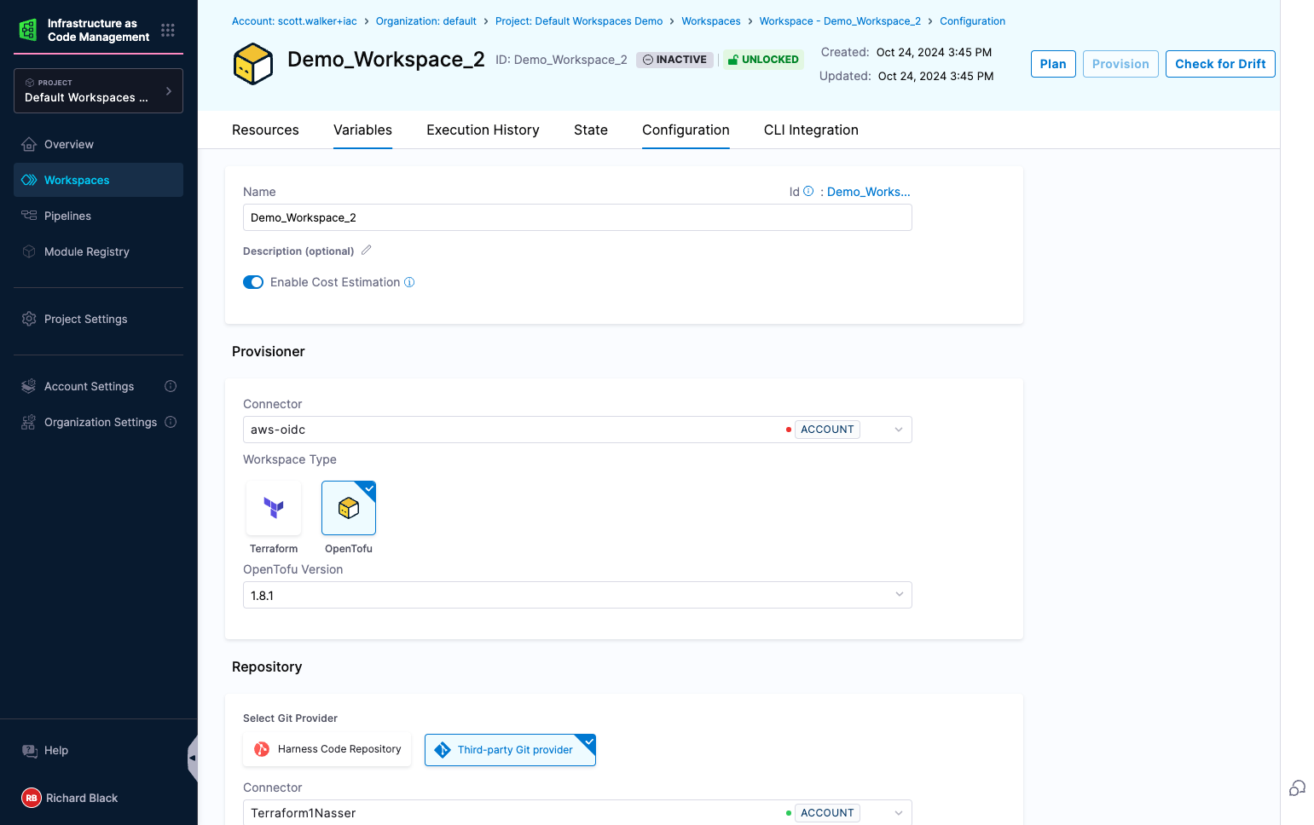Open Account Settings
This screenshot has height=825, width=1314.
click(x=89, y=386)
